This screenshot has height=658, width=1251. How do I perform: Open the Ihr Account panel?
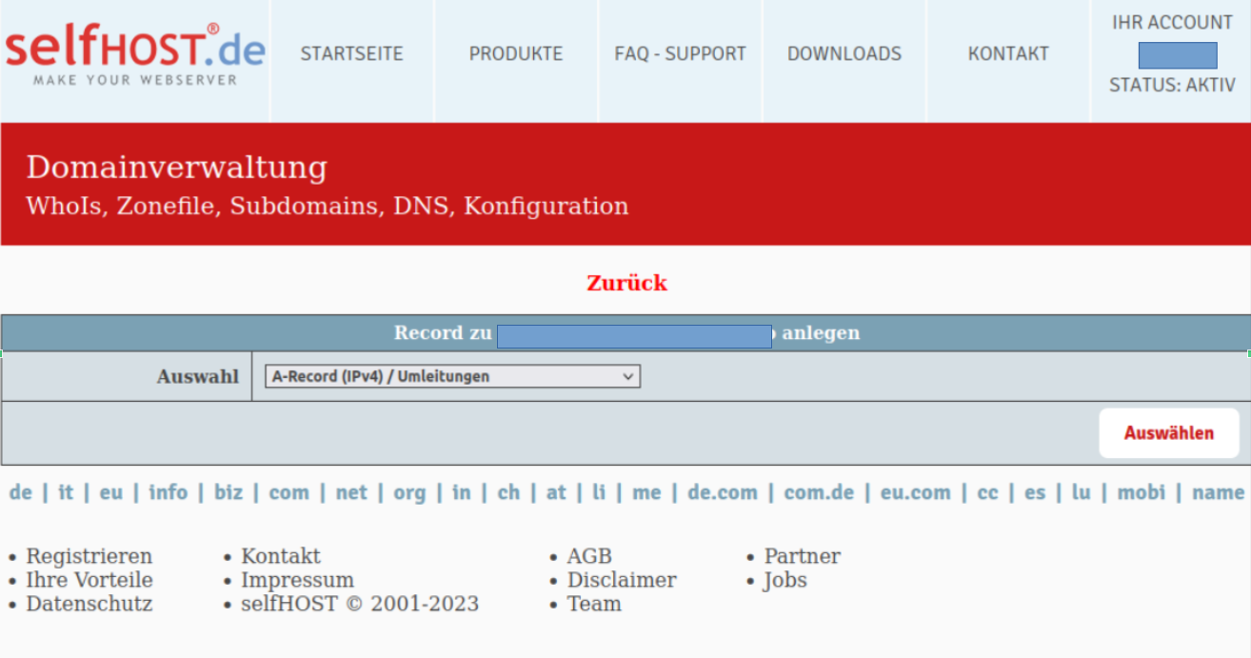1172,23
